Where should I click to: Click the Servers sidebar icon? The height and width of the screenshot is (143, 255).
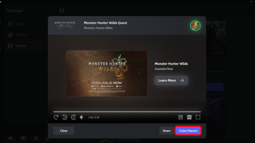[x=11, y=35]
